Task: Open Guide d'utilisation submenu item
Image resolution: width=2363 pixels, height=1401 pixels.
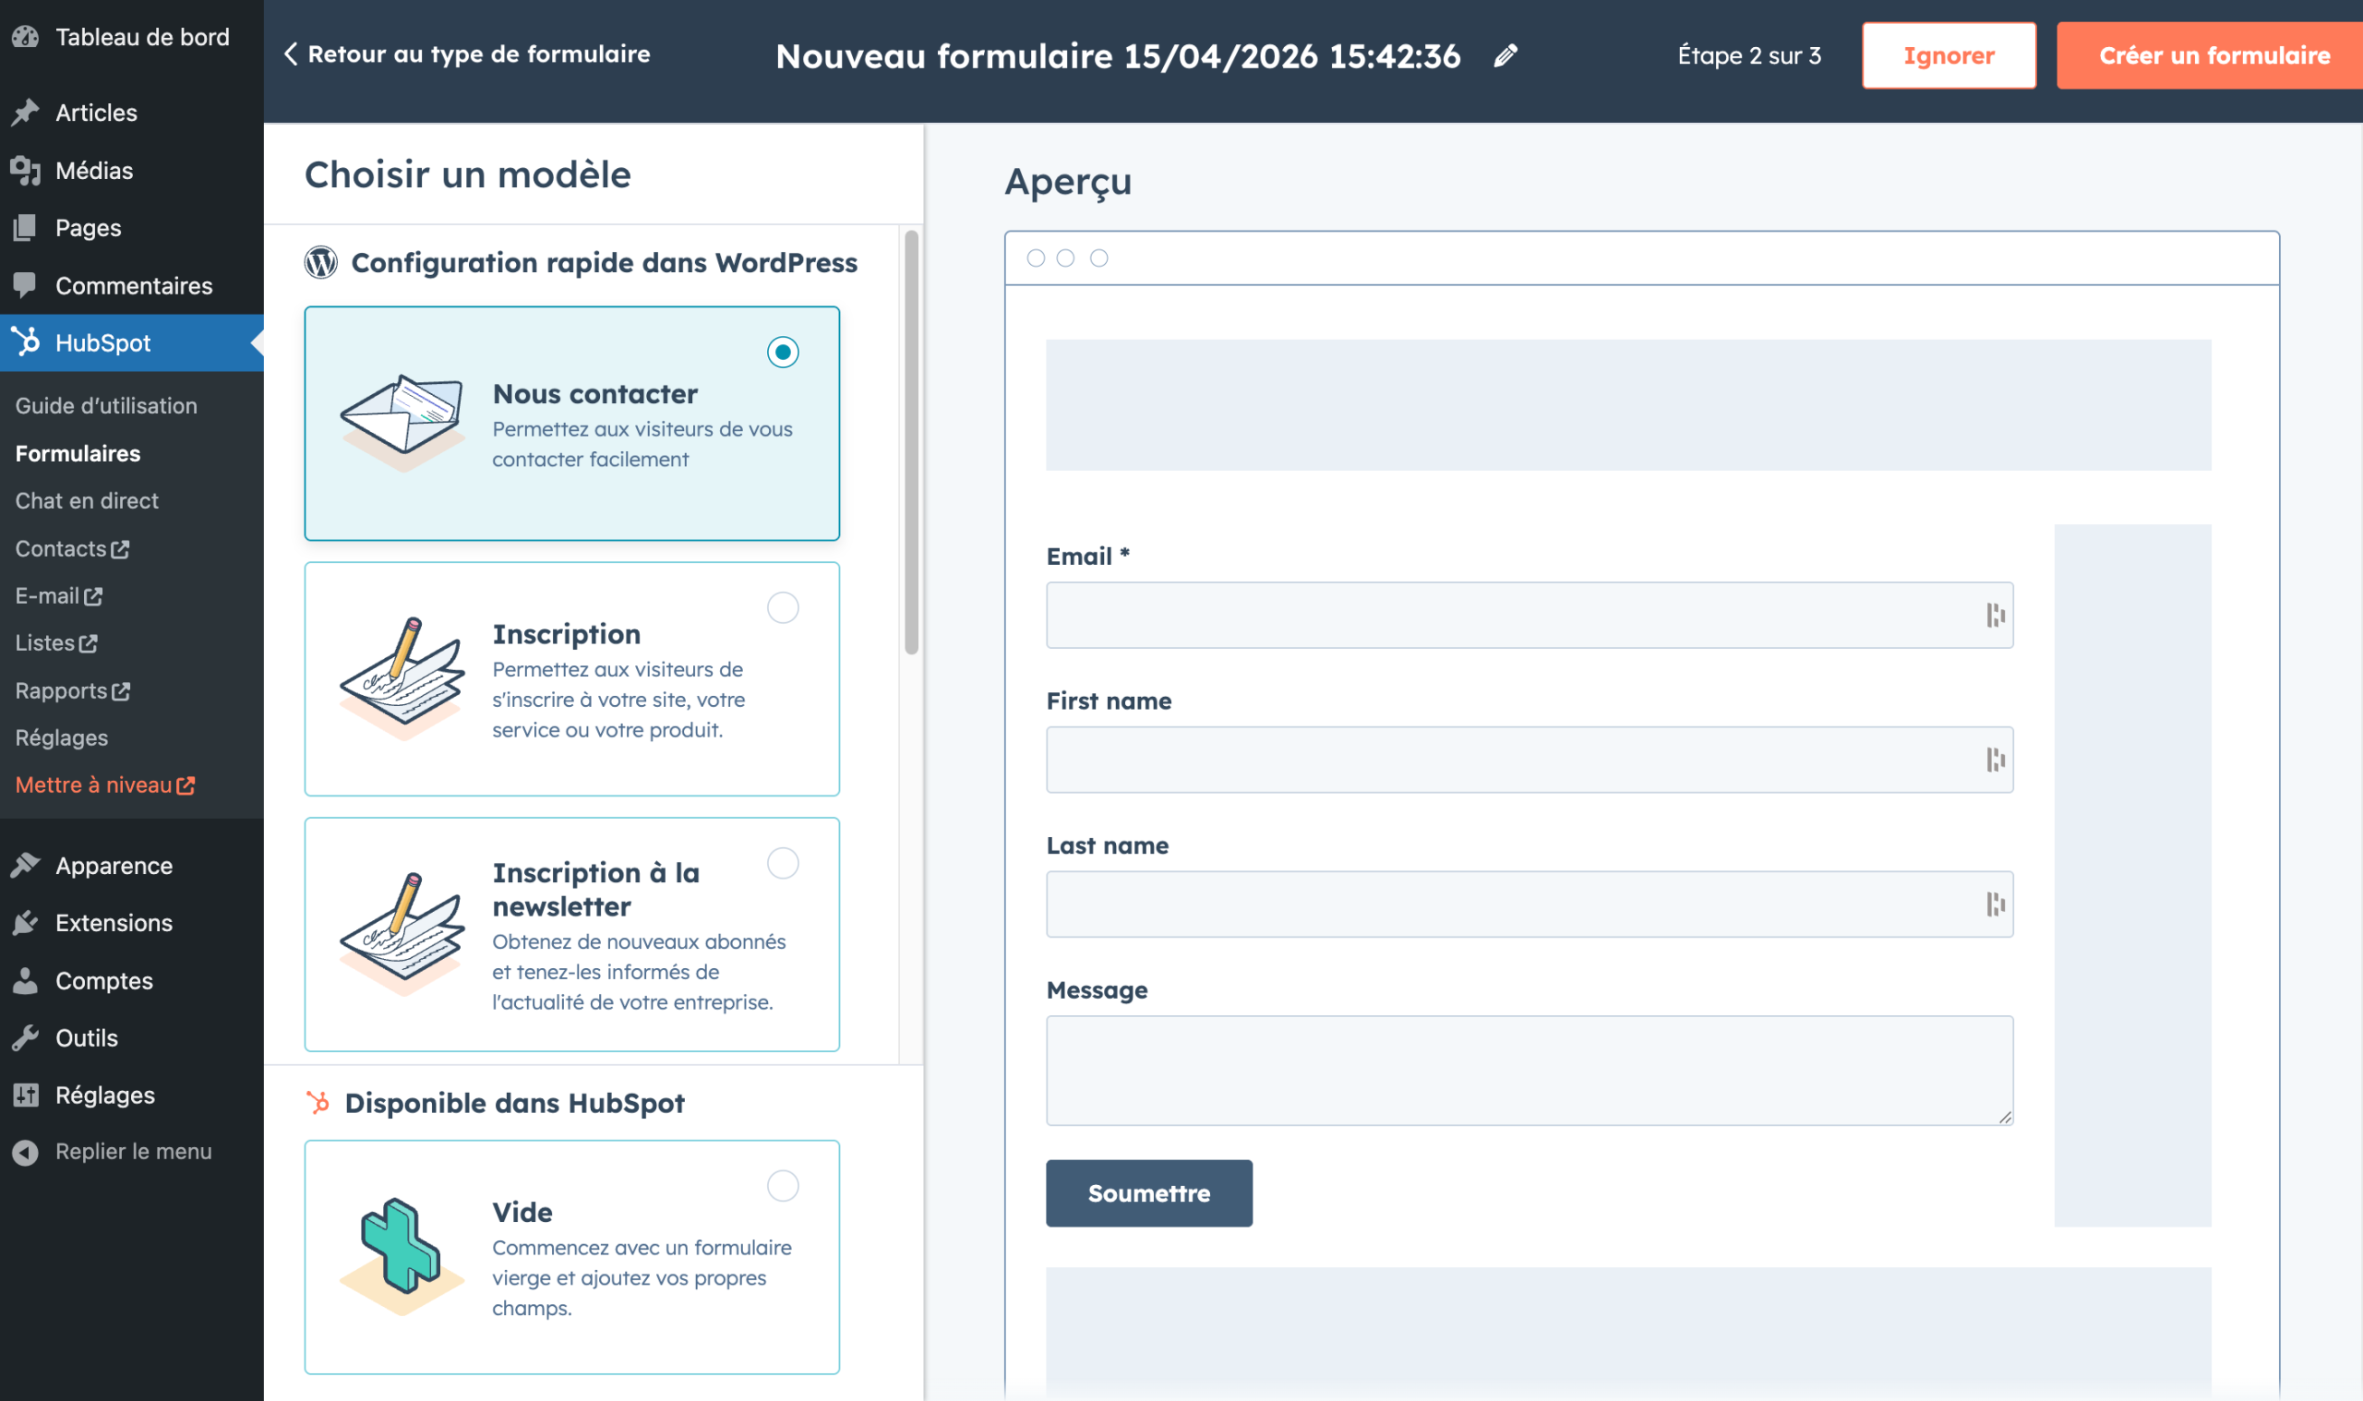Action: click(x=107, y=406)
